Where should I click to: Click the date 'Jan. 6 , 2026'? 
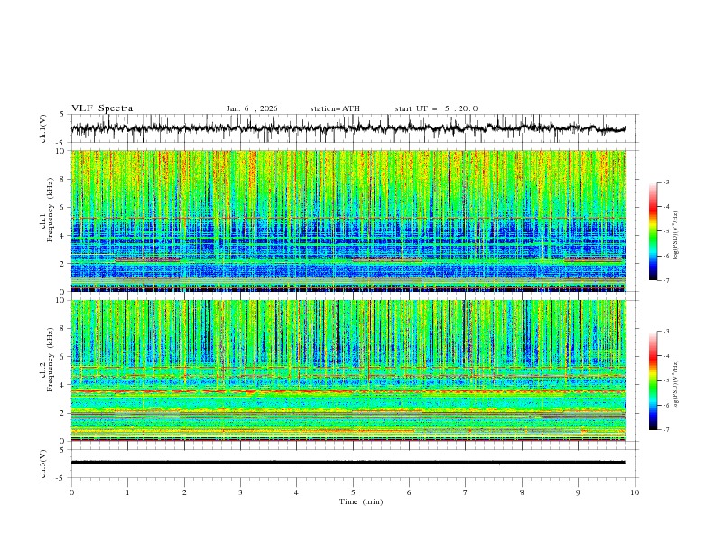pyautogui.click(x=252, y=108)
